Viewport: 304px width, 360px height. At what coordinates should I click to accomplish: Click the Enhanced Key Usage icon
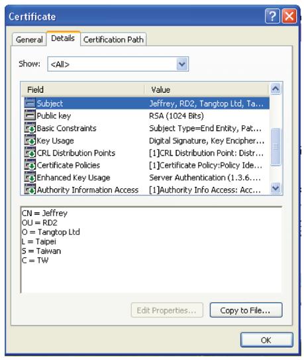[x=30, y=178]
